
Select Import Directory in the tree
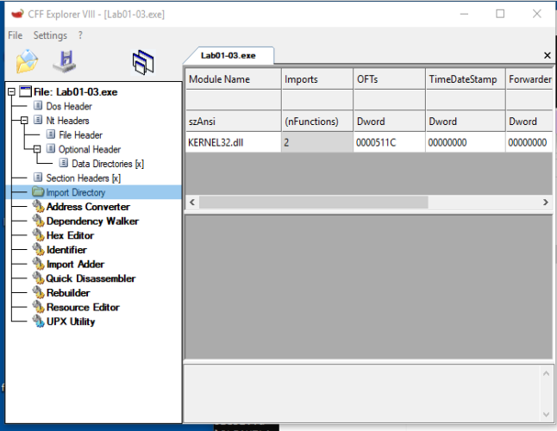[76, 192]
